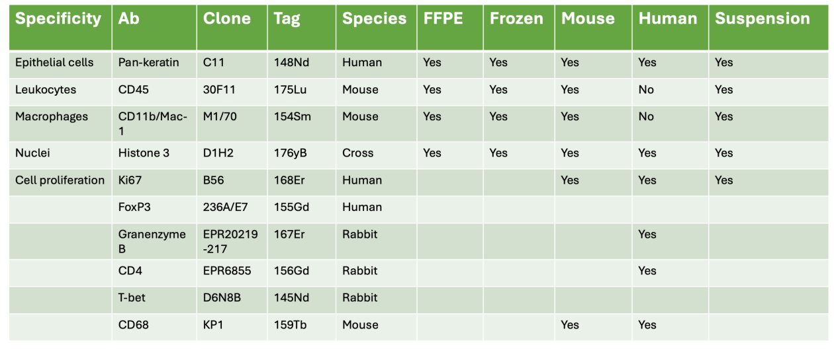Image resolution: width=834 pixels, height=349 pixels.
Task: Click the Frozen column header
Action: [515, 19]
